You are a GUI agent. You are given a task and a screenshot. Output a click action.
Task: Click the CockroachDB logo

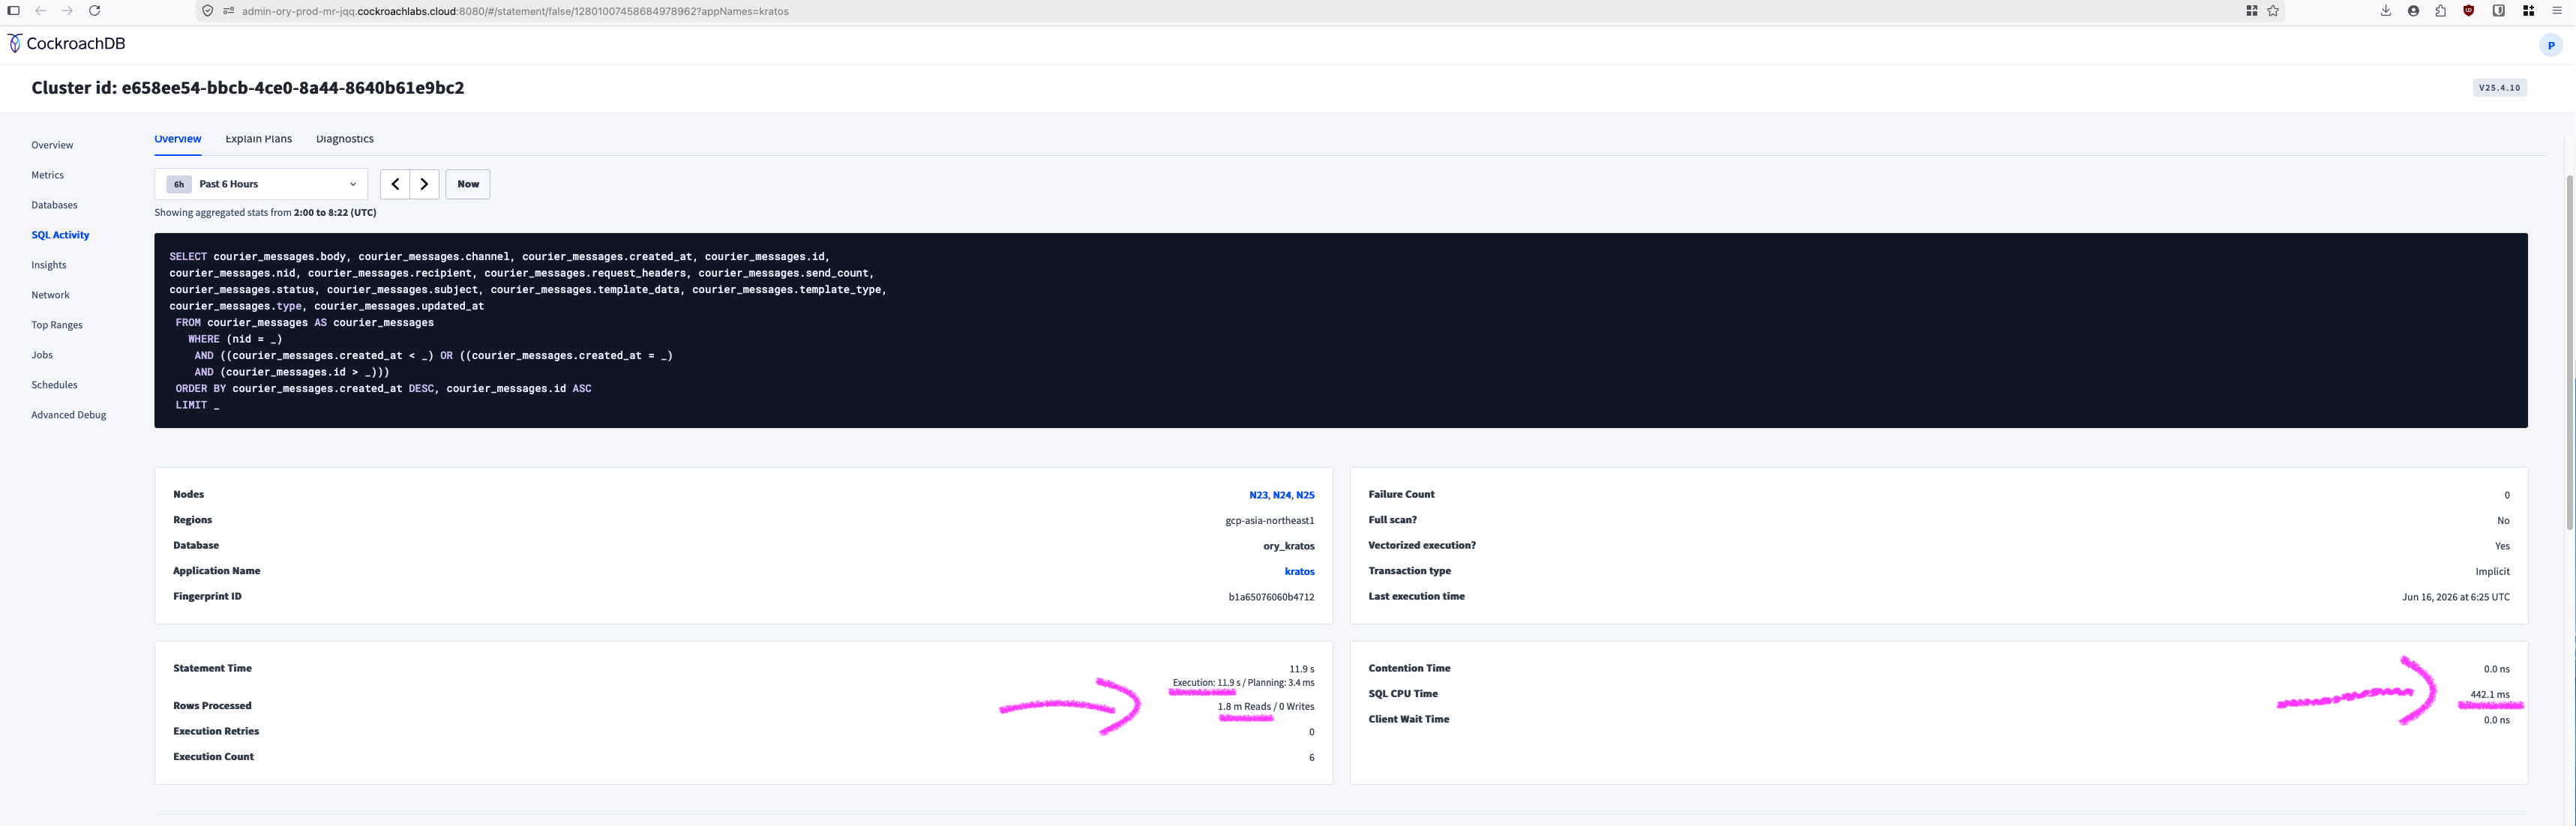point(67,43)
